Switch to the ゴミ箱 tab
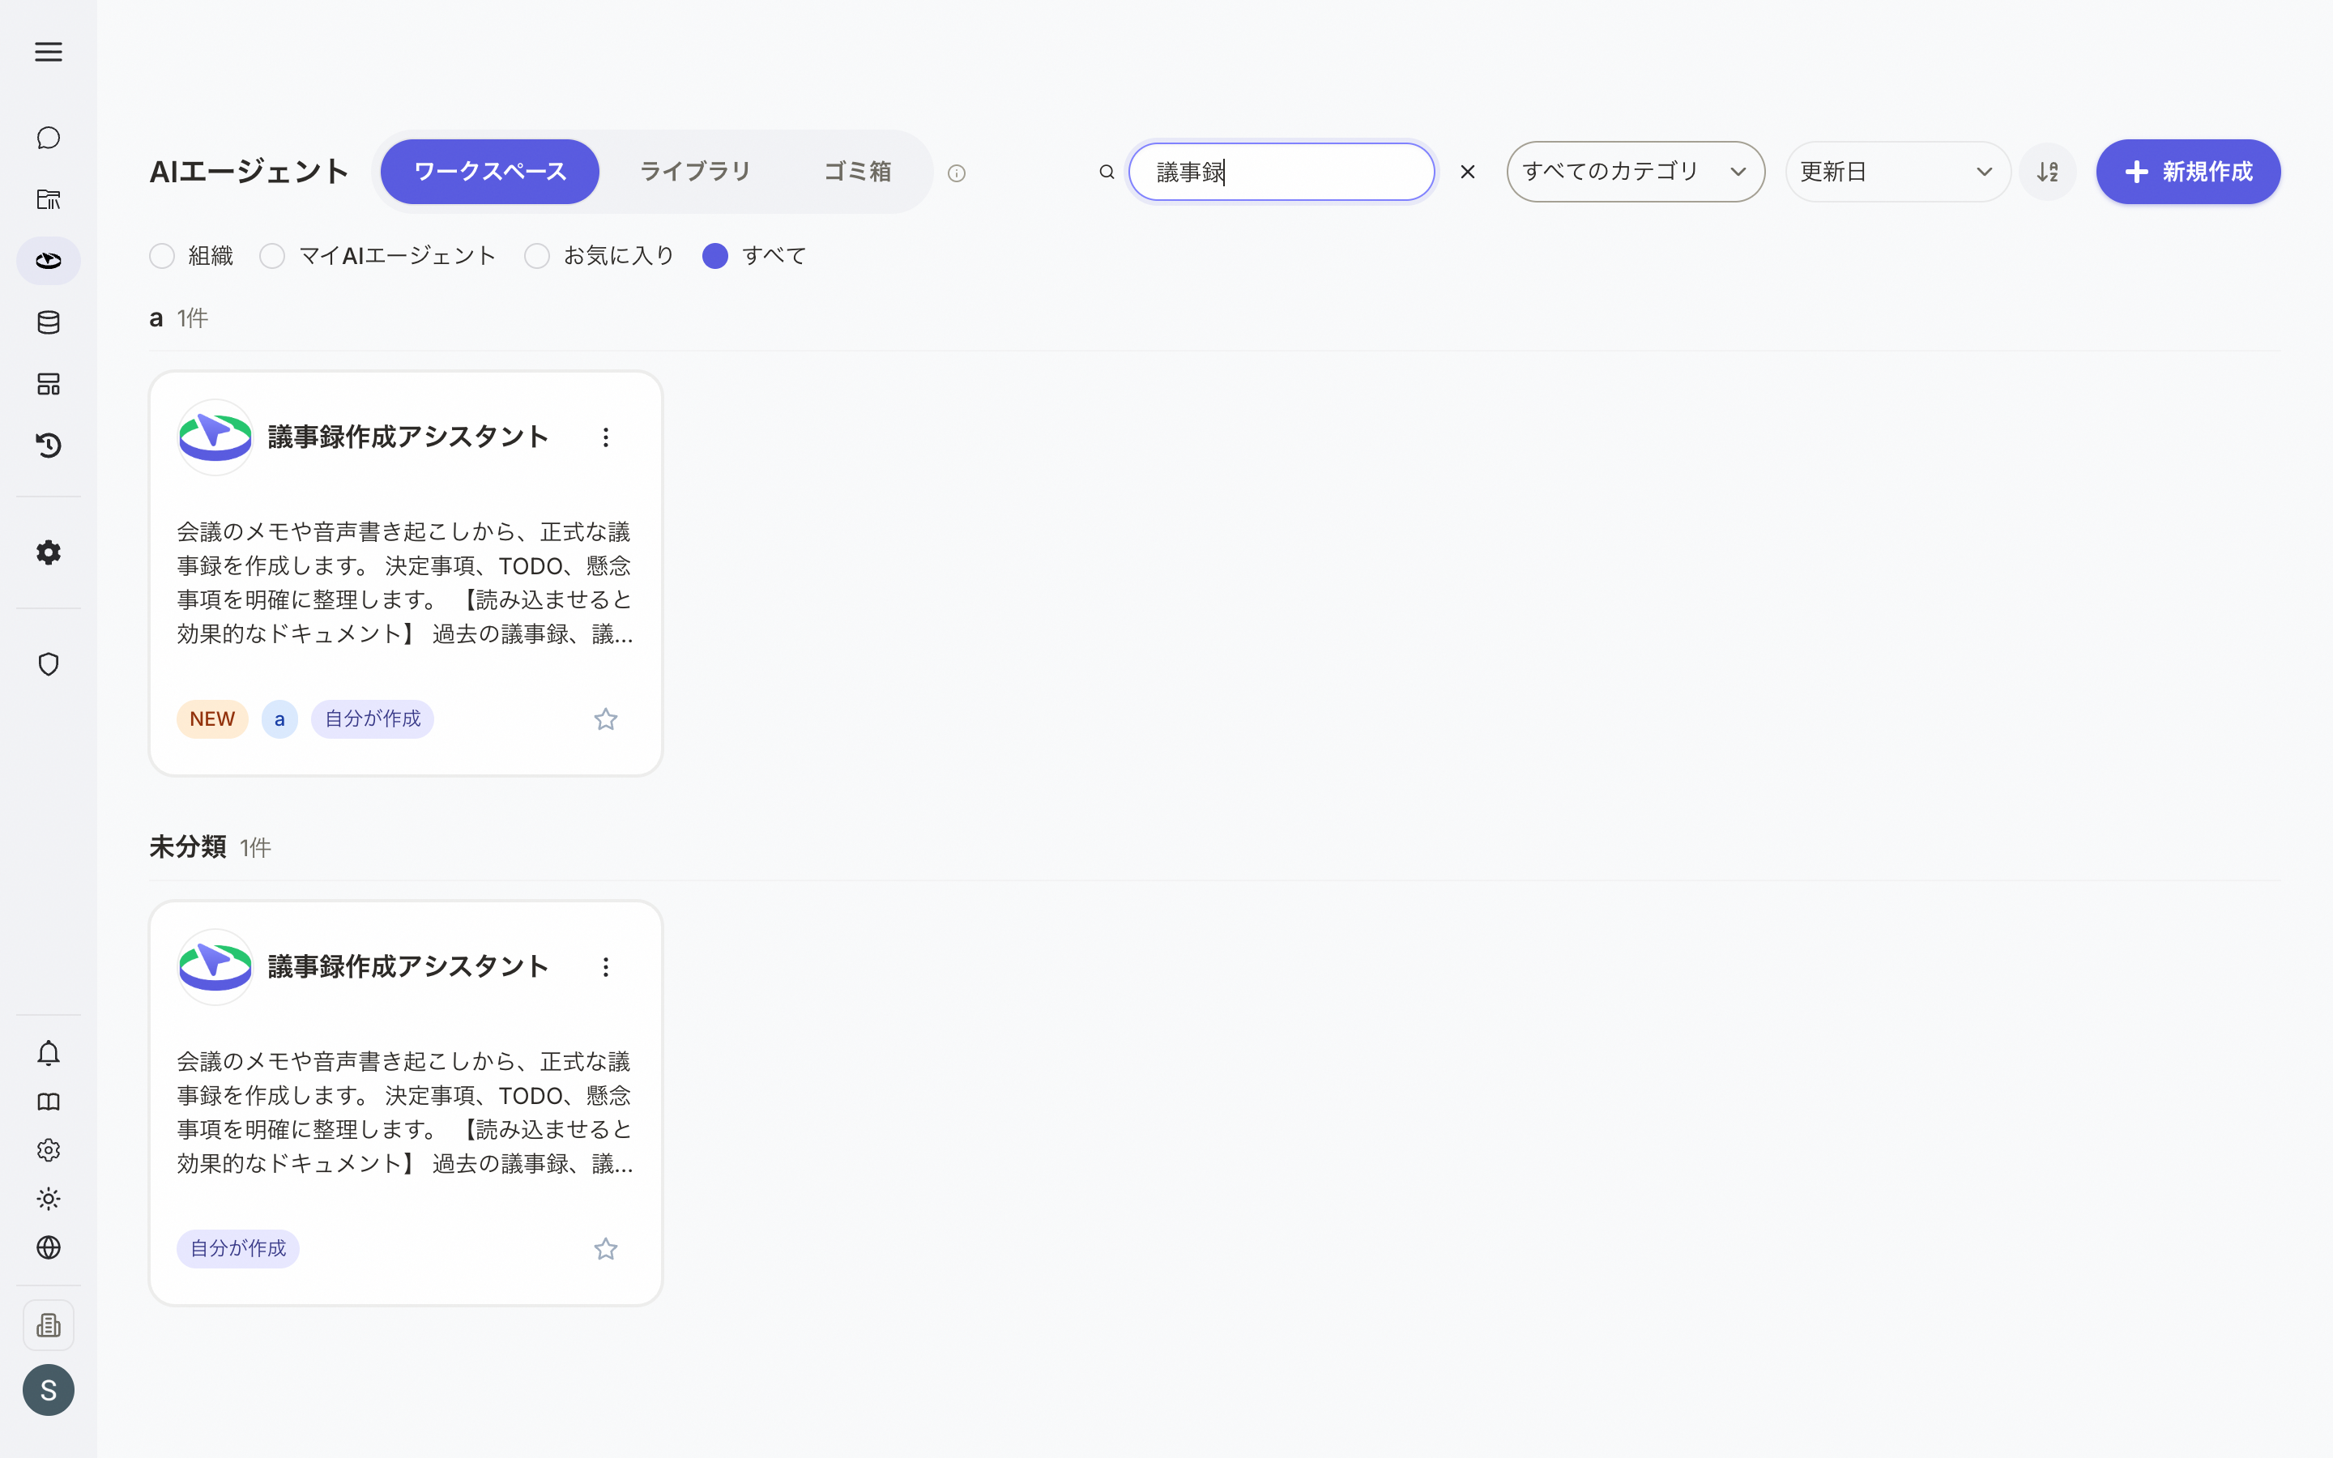Image resolution: width=2333 pixels, height=1458 pixels. [x=857, y=172]
